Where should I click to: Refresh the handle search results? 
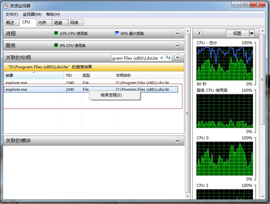click(x=168, y=58)
